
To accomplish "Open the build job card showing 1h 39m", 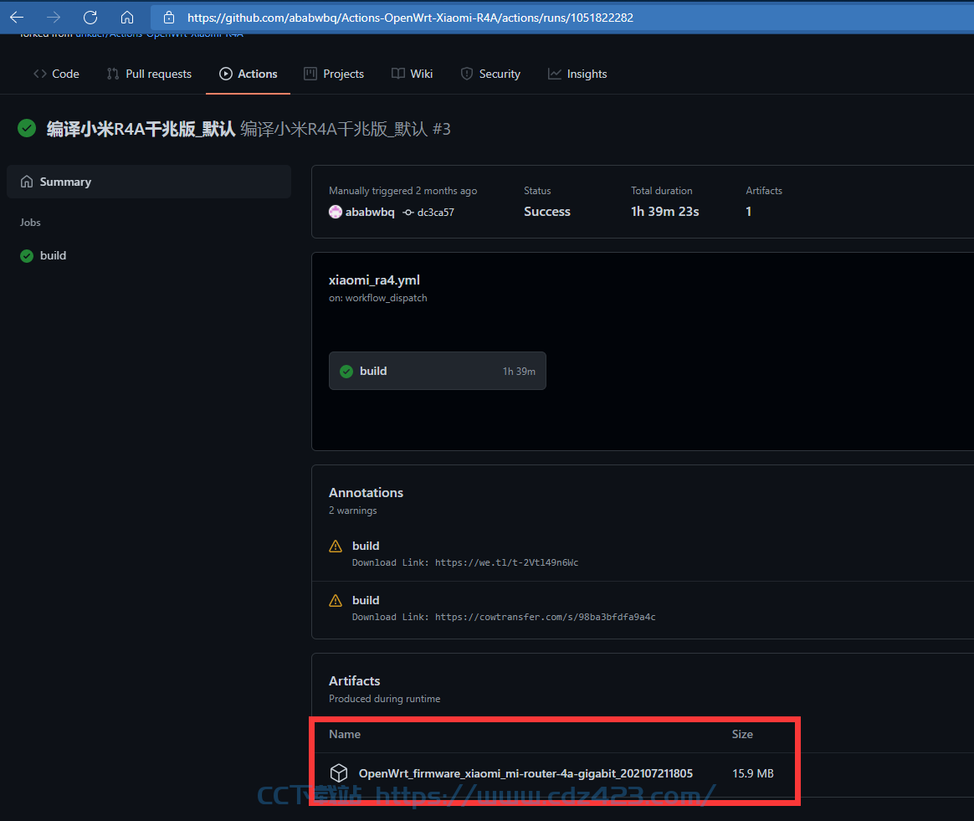I will point(438,371).
